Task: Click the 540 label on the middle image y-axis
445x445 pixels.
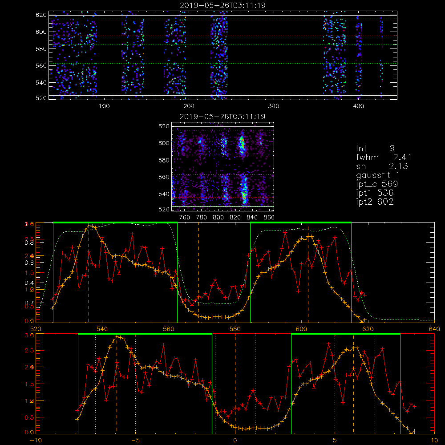Action: [164, 194]
